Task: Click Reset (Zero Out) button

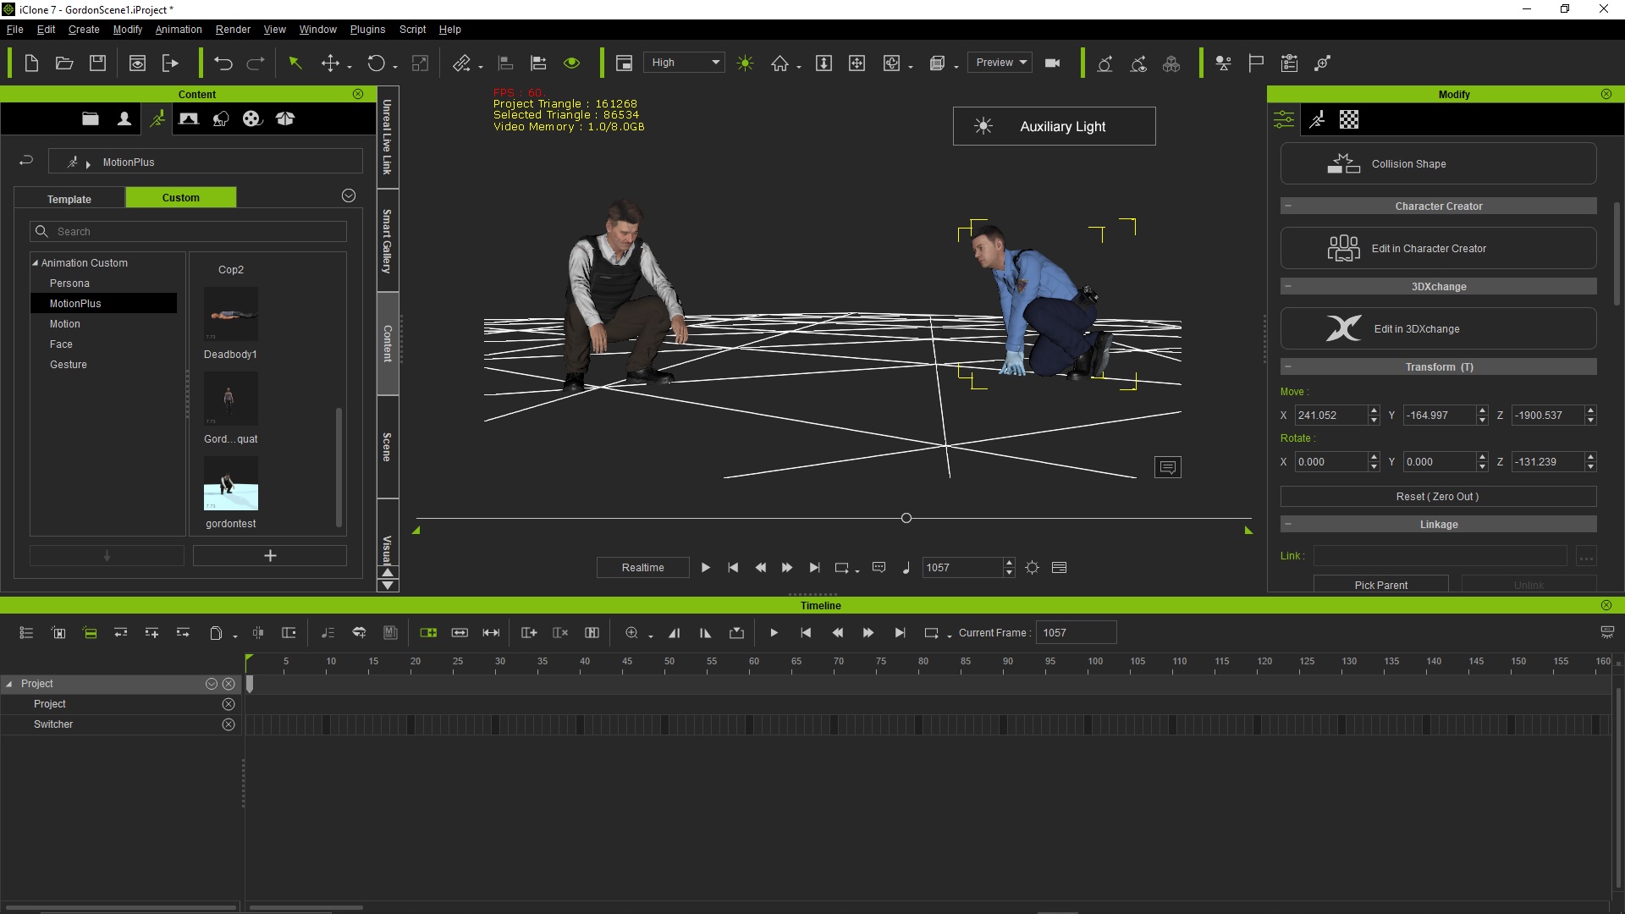Action: pyautogui.click(x=1438, y=497)
